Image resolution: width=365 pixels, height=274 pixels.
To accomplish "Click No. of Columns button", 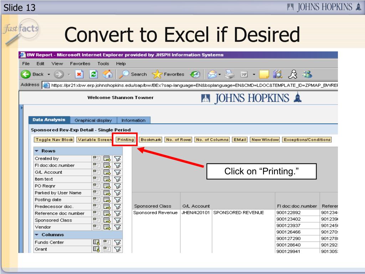I will pos(212,139).
